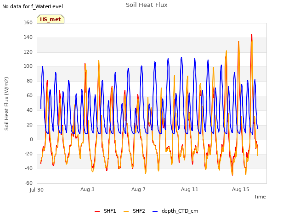The image size is (294, 220).
Task: Click the Aug 15 x-axis tick label
Action: click(x=241, y=189)
